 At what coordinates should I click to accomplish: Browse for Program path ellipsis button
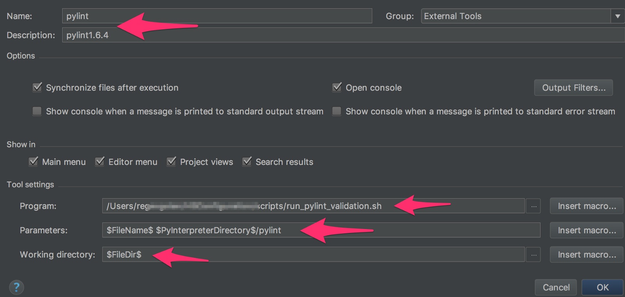534,206
